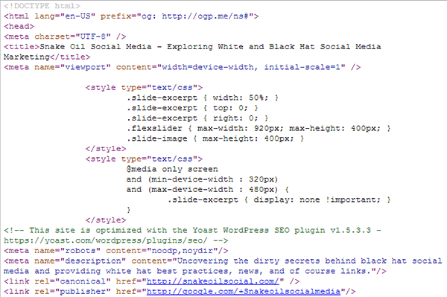Click the first style type text/css tag

[x=144, y=87]
